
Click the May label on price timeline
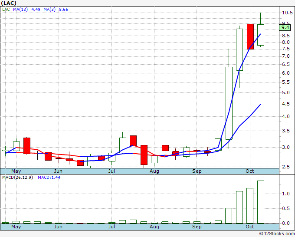[16, 171]
